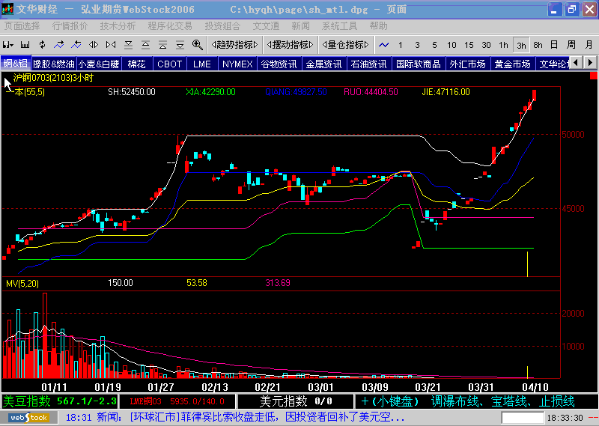Click the up-triangle above lines icon

coord(145,45)
